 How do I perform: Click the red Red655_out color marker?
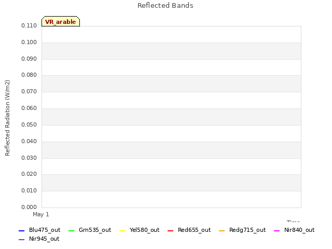click(171, 230)
